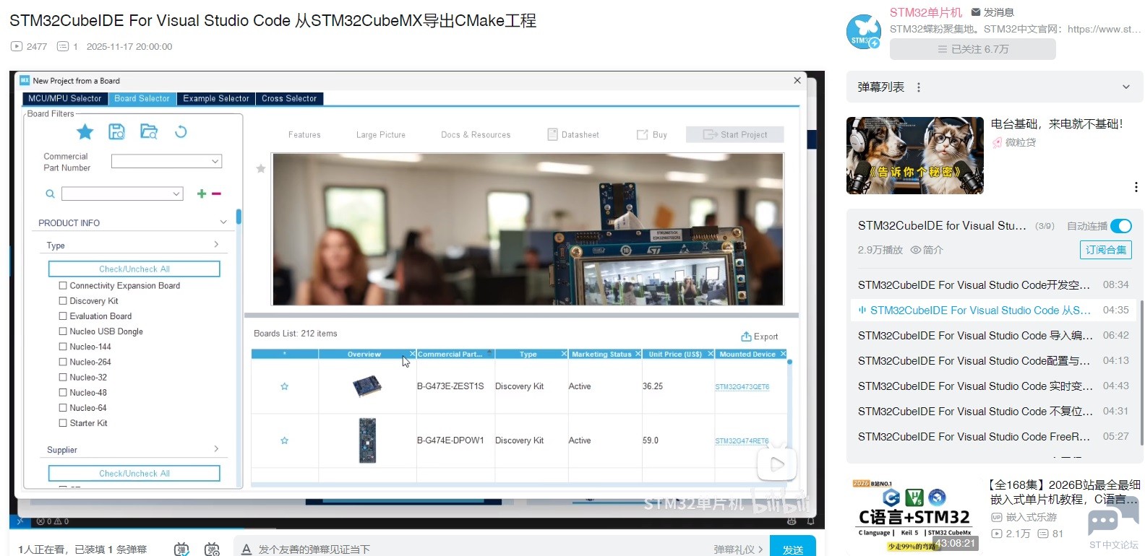
Task: Click the blue star favorites filter icon
Action: pos(85,131)
